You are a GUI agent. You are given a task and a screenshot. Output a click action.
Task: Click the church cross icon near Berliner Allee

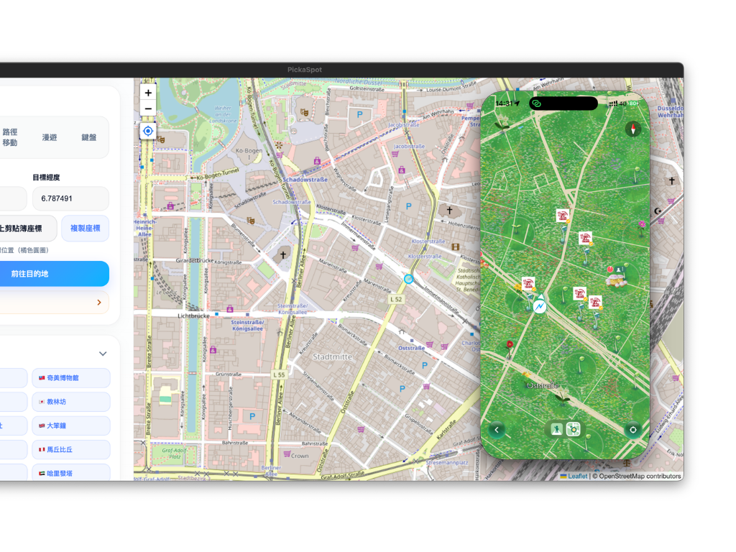pos(283,255)
